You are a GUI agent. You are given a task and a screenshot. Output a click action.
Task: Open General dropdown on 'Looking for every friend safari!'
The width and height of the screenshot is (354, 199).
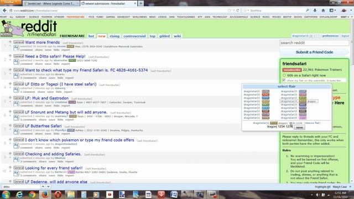coord(18,167)
